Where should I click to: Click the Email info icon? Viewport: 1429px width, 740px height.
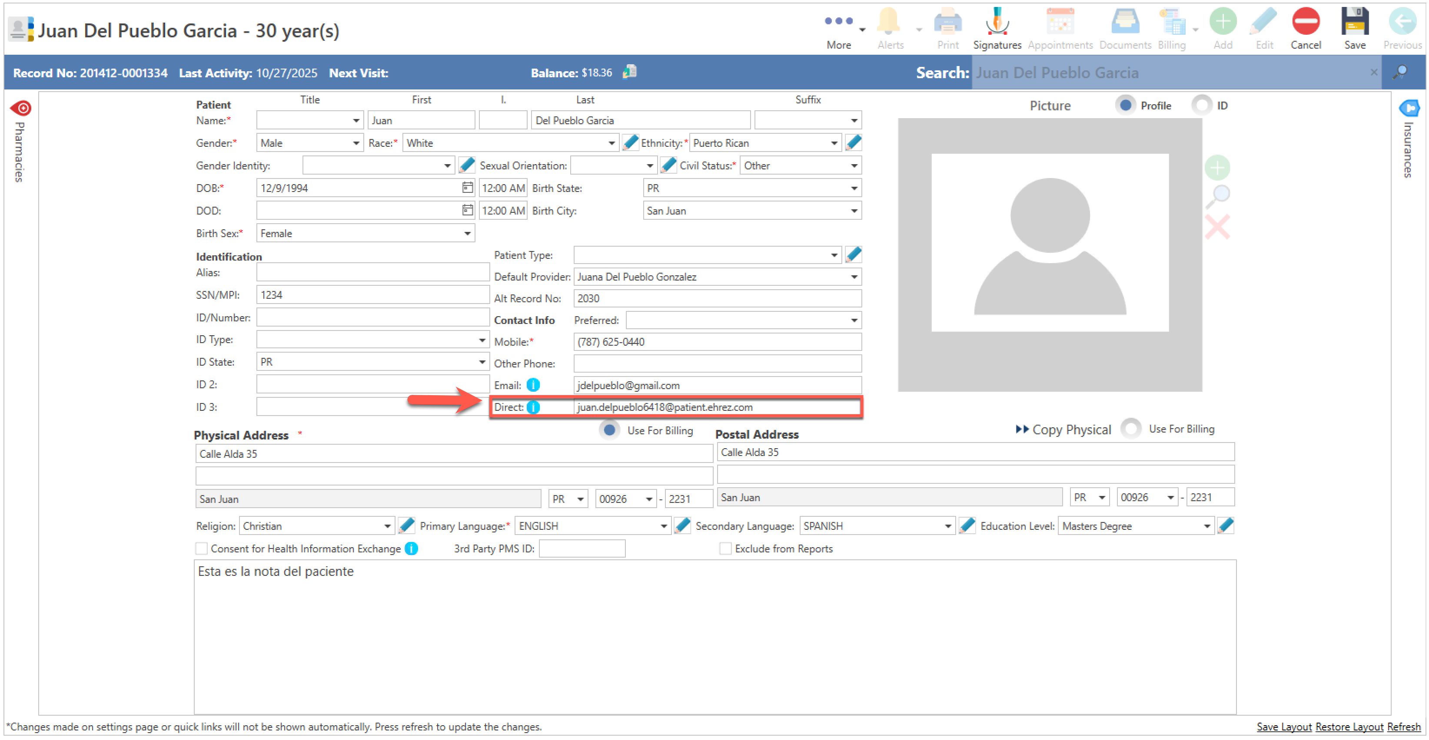(532, 385)
